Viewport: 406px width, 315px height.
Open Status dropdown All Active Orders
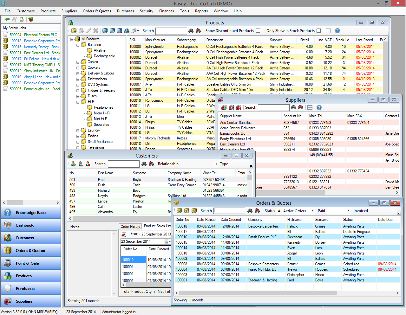312,211
